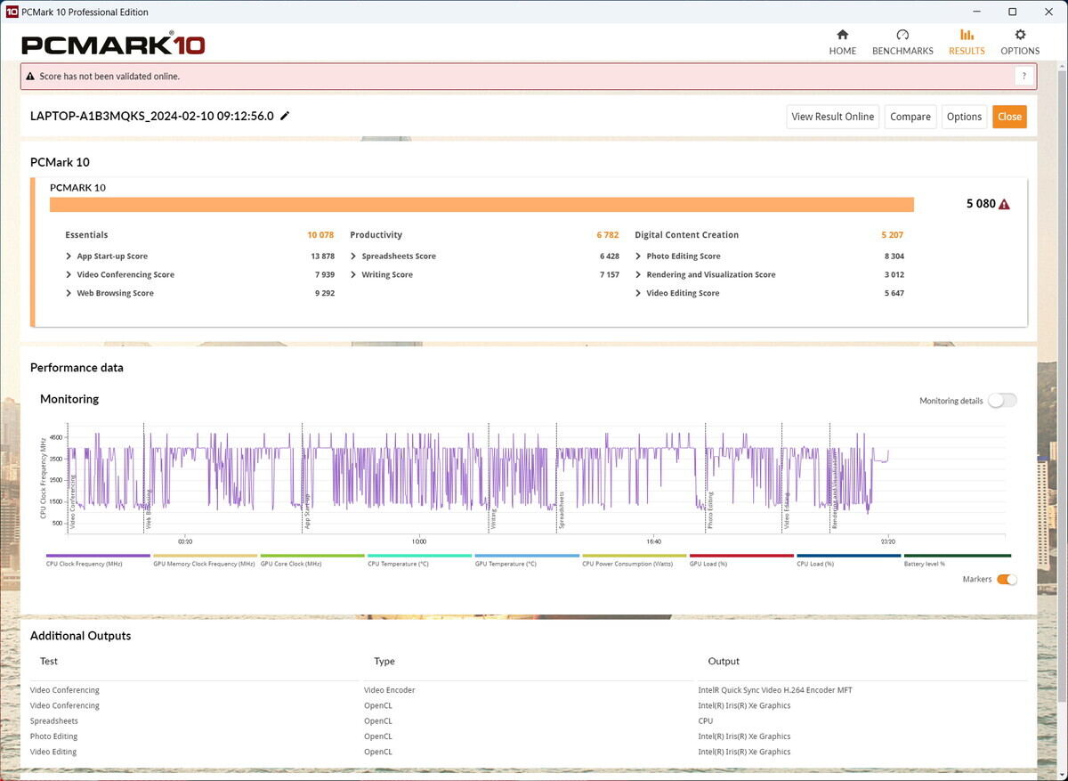1068x781 pixels.
Task: Select the GPU Memory Clock Frequency legend swatch
Action: [x=205, y=556]
